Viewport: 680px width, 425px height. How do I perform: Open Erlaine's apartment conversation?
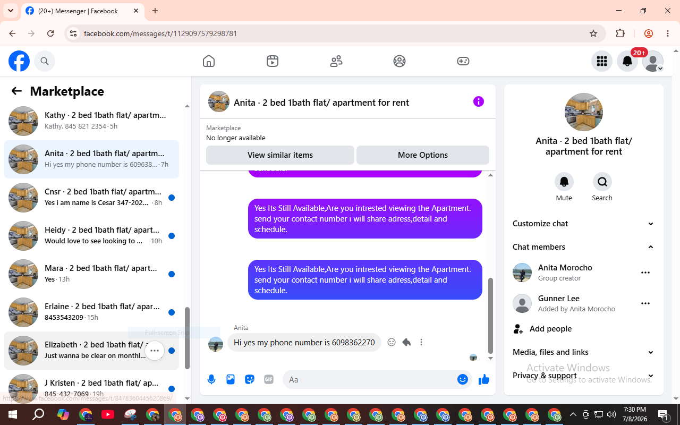point(91,312)
